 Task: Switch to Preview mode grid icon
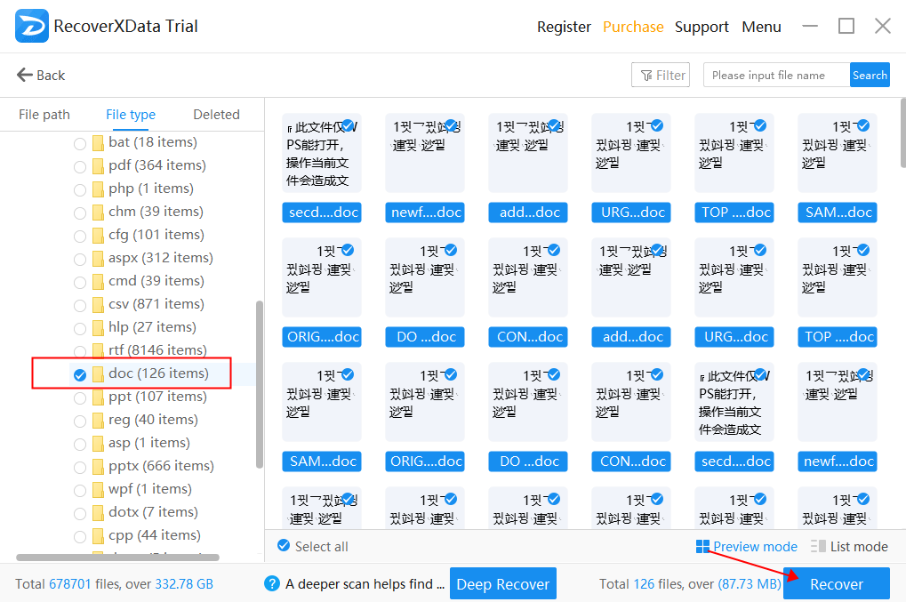tap(703, 547)
